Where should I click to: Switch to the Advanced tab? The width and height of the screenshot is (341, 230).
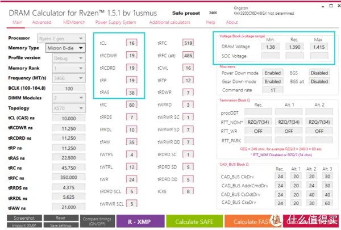pos(41,22)
